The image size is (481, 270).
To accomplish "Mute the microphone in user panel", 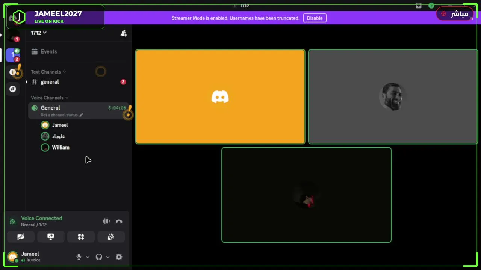I will pyautogui.click(x=79, y=257).
